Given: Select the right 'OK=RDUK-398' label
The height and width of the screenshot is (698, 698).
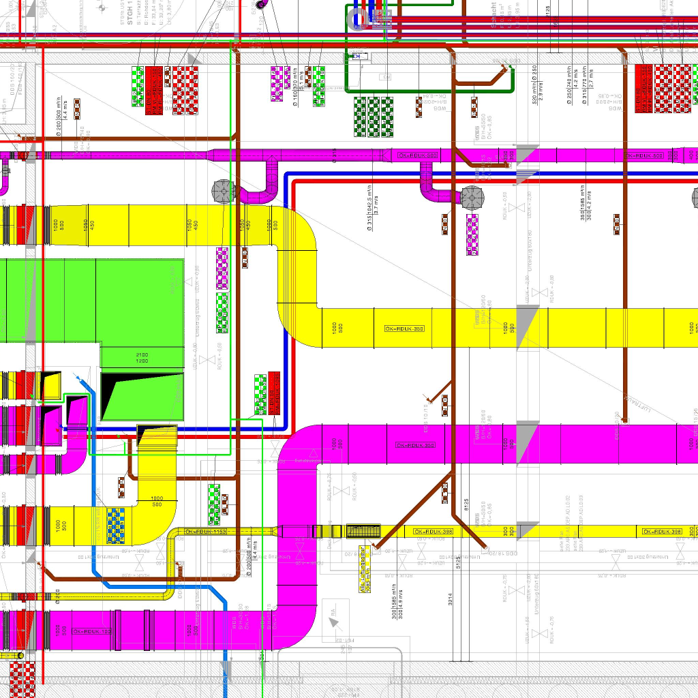Looking at the screenshot, I should tap(662, 532).
